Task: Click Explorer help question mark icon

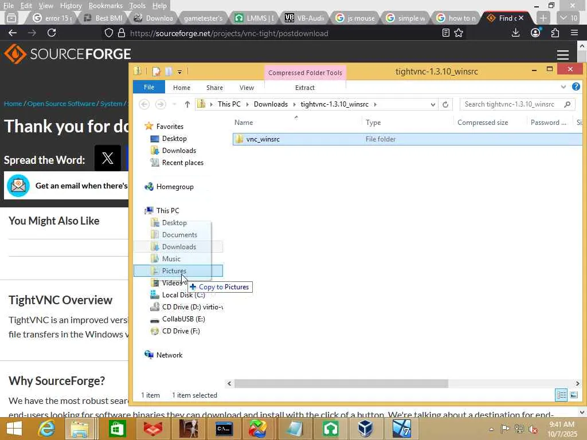Action: click(576, 87)
